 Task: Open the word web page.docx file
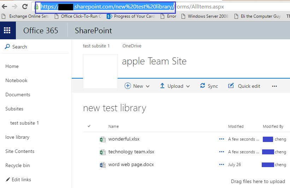[131, 165]
